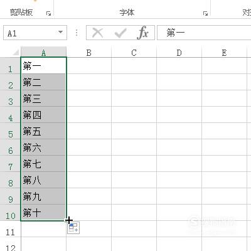Select row 5 header
251x251 pixels.
coord(10,131)
